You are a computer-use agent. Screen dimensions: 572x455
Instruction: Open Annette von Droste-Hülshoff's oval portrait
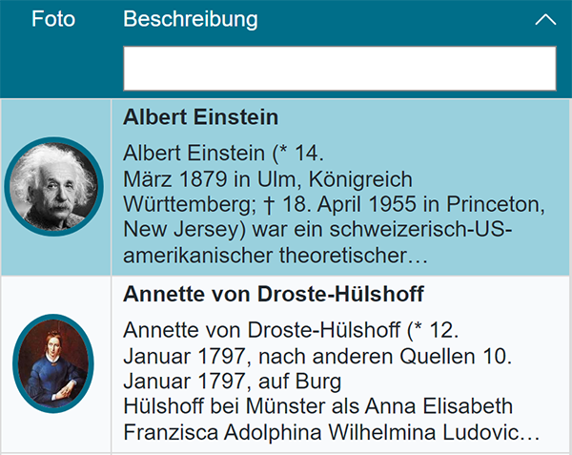tap(53, 363)
